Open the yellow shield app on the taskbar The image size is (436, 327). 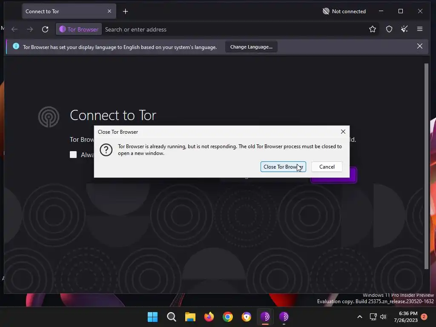[247, 317]
